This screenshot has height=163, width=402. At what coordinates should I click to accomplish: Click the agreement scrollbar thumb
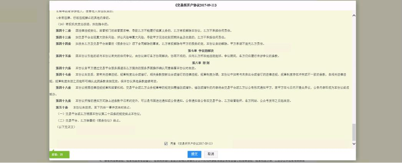(x=354, y=132)
